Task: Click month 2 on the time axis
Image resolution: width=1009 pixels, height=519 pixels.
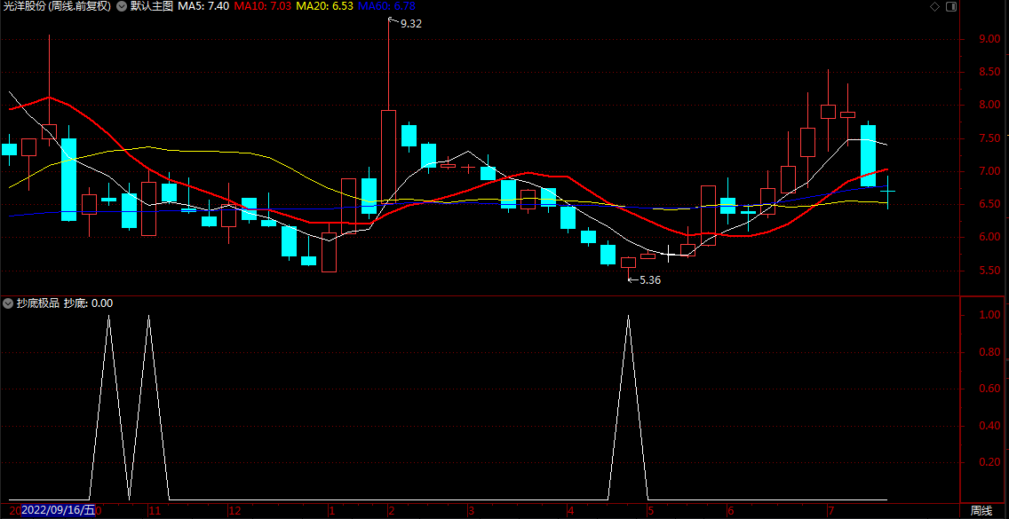Action: pos(391,511)
